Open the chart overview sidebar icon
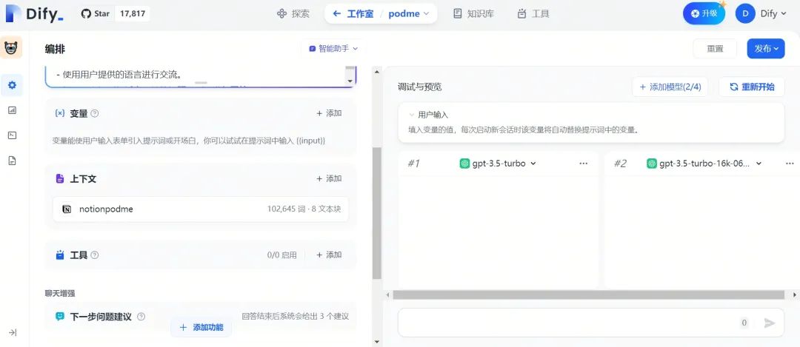Screen dimensions: 800x347 13,110
